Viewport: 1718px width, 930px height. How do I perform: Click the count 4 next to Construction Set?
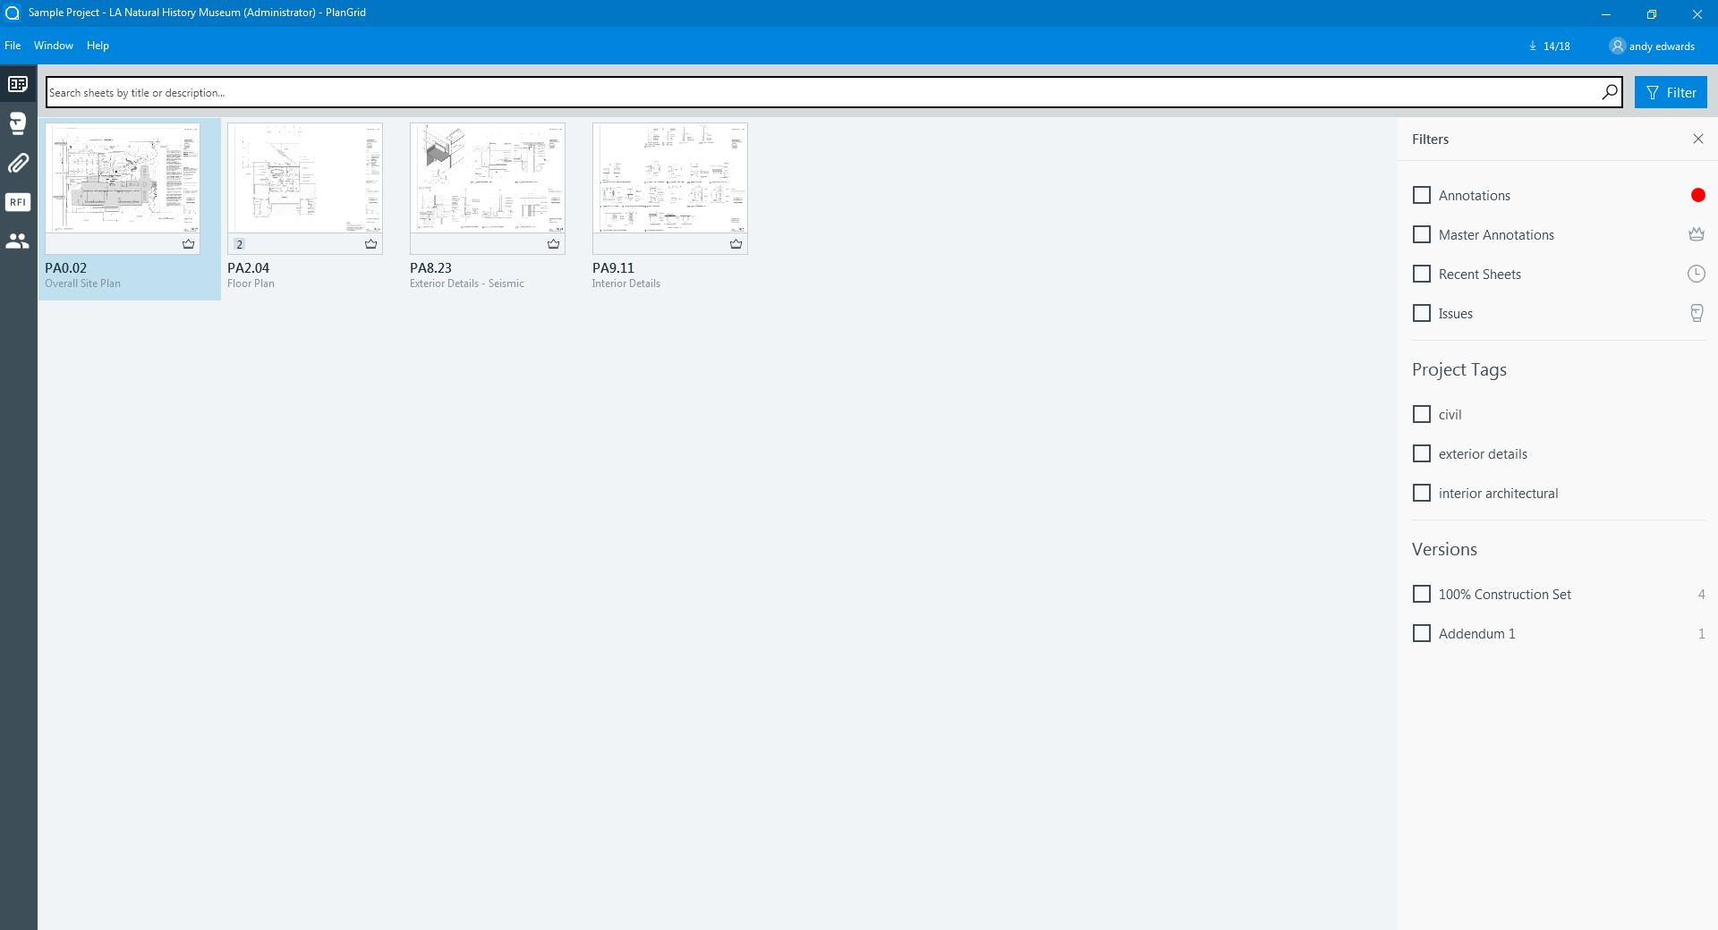[1701, 594]
